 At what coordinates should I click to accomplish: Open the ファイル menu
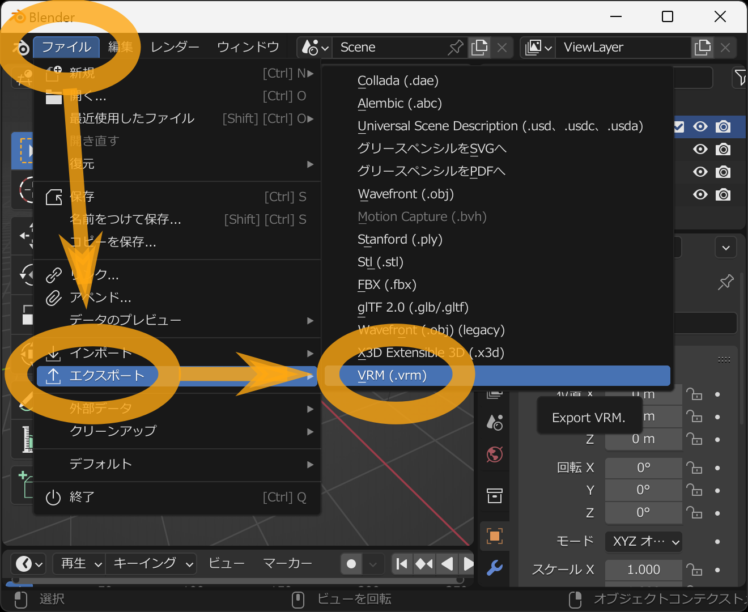66,47
